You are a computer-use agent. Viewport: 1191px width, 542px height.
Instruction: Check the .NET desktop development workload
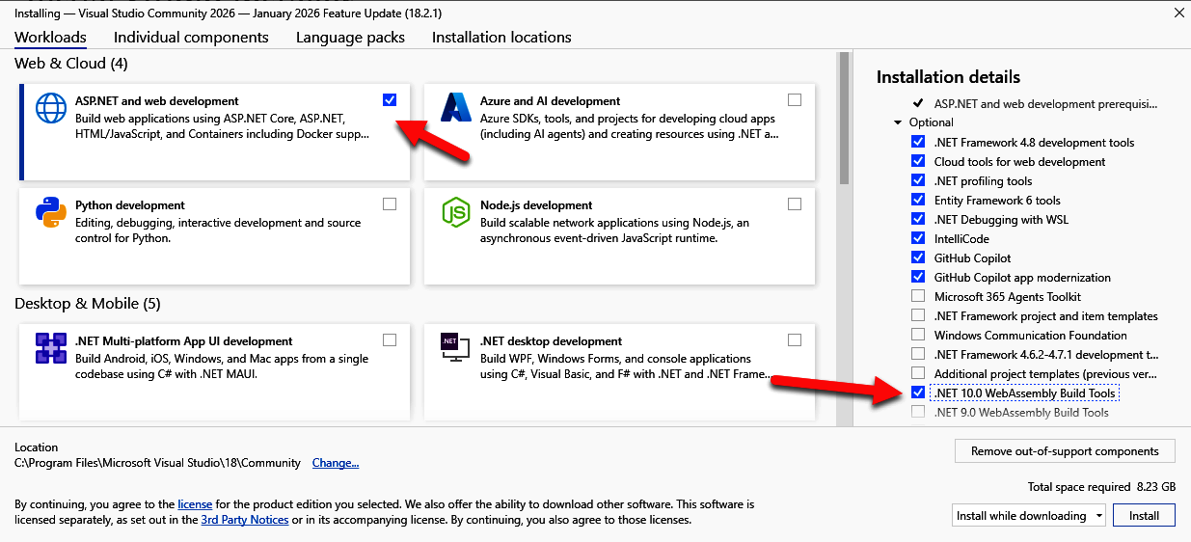[x=795, y=339]
